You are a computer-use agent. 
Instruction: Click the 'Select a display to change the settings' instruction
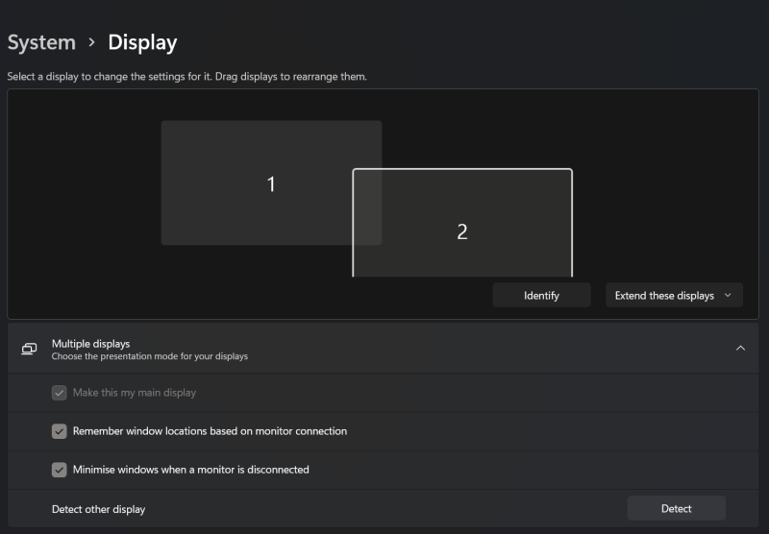pyautogui.click(x=186, y=77)
